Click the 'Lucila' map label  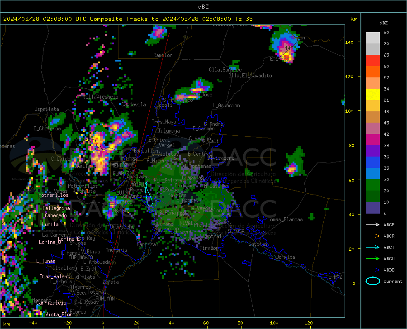pyautogui.click(x=50, y=224)
